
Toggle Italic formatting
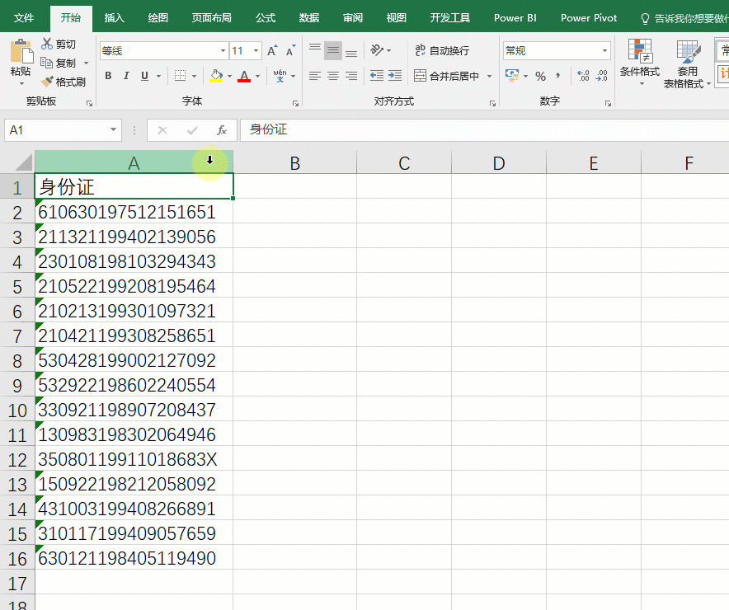(x=126, y=76)
